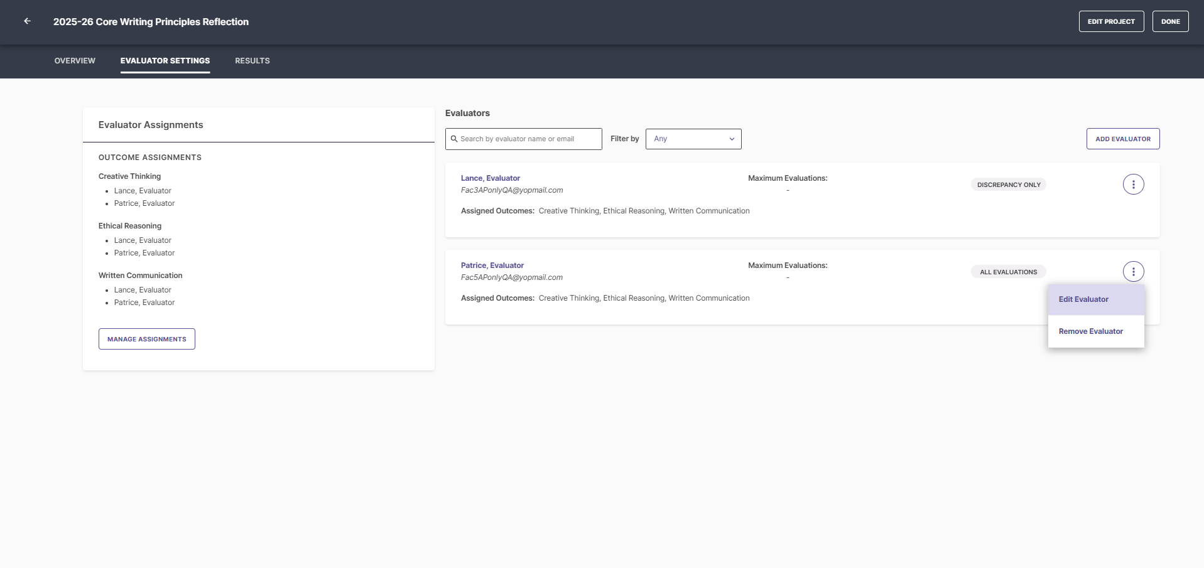This screenshot has height=568, width=1204.
Task: Switch to the Overview tab
Action: (75, 61)
